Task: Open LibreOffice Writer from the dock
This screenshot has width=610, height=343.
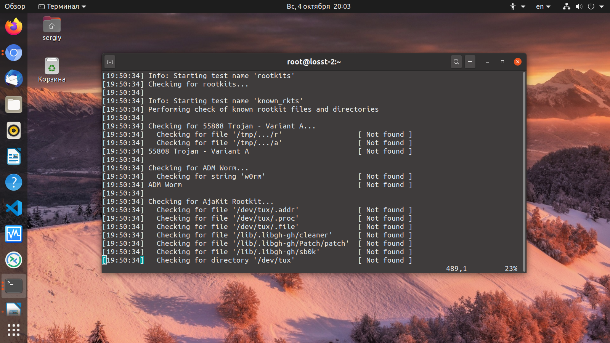Action: click(x=14, y=156)
